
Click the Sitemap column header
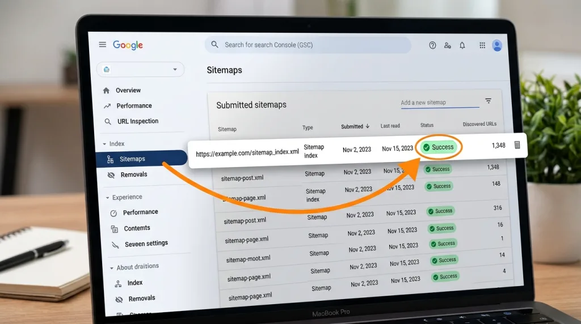pyautogui.click(x=227, y=129)
